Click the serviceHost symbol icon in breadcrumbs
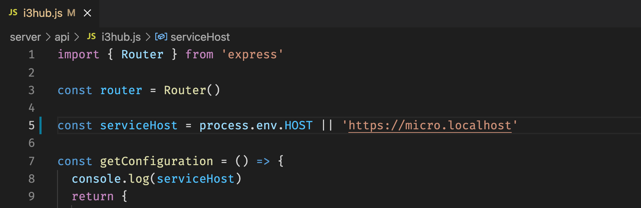 pos(161,37)
